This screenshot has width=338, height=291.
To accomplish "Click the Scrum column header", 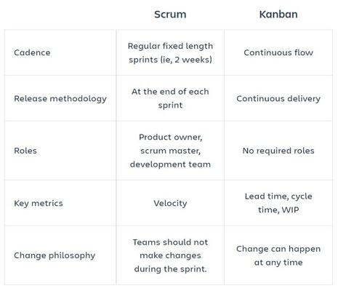I will [170, 15].
